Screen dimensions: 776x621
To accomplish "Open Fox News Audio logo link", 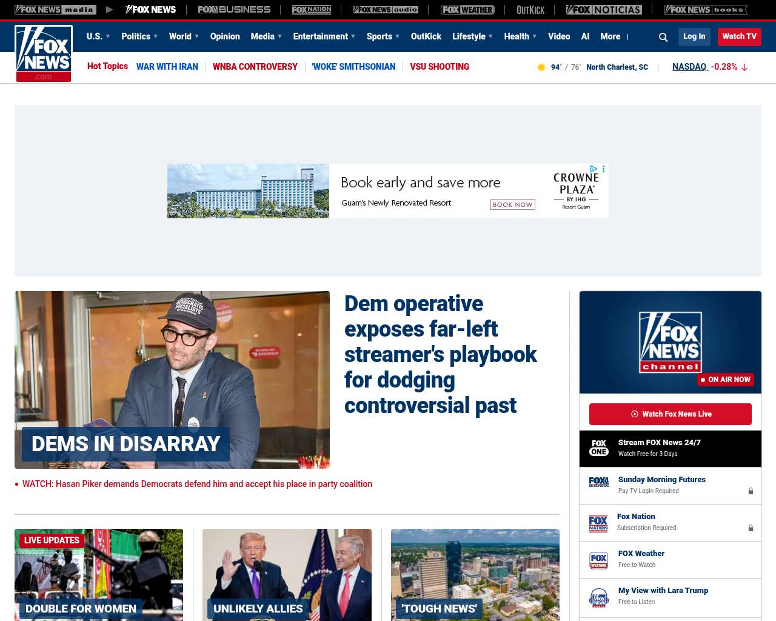I will (386, 10).
